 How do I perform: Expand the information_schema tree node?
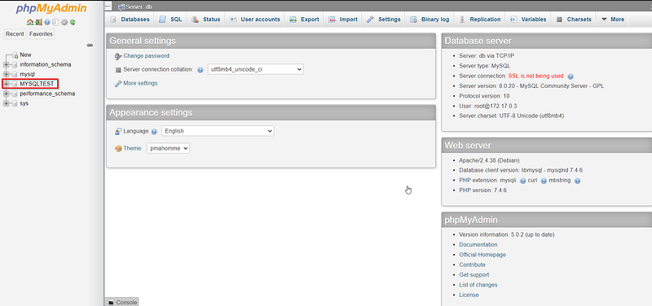click(6, 65)
